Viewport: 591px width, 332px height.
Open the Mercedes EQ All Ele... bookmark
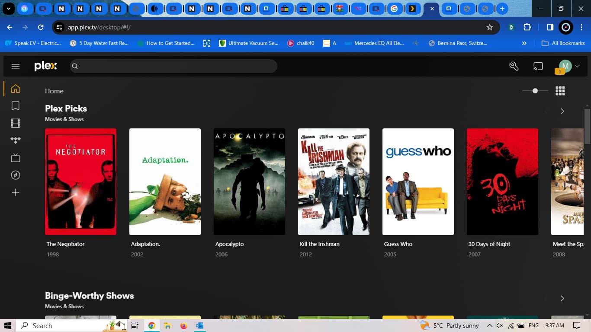click(x=374, y=43)
